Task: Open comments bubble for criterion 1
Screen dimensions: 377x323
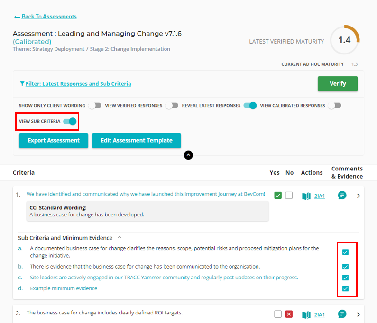Action: tap(342, 195)
